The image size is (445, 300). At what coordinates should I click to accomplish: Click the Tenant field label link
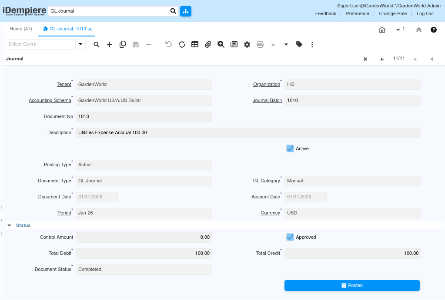coord(64,84)
